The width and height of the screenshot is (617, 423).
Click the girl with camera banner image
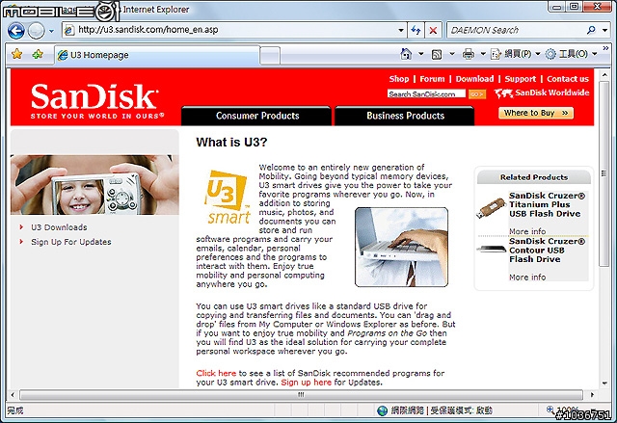(x=94, y=185)
